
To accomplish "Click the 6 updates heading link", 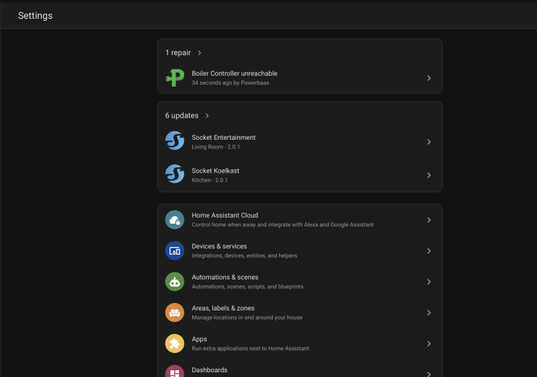I will (182, 116).
